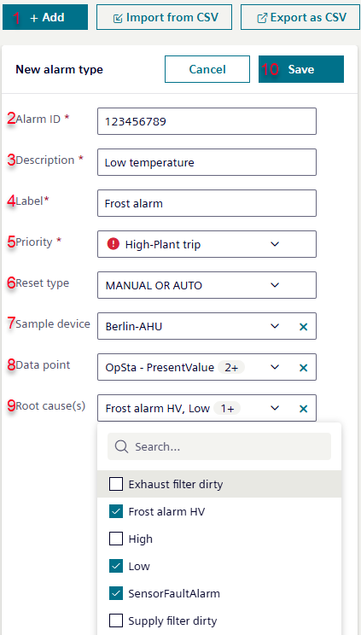
Task: Click the search magnifier icon in dropdown
Action: click(121, 446)
